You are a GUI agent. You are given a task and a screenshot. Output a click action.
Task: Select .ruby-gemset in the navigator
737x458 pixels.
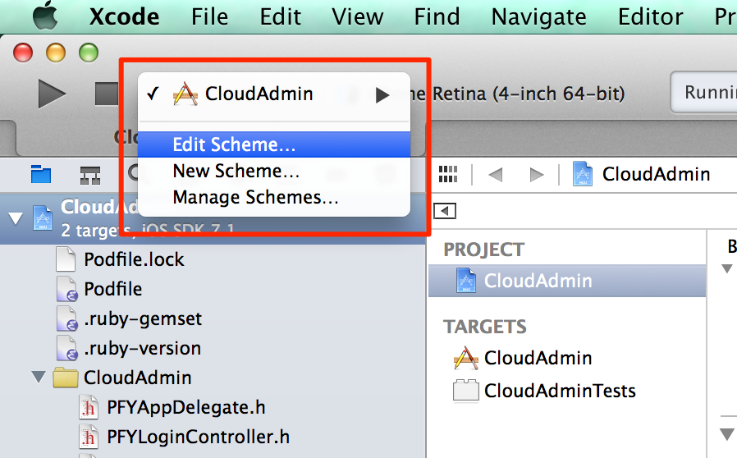[143, 318]
